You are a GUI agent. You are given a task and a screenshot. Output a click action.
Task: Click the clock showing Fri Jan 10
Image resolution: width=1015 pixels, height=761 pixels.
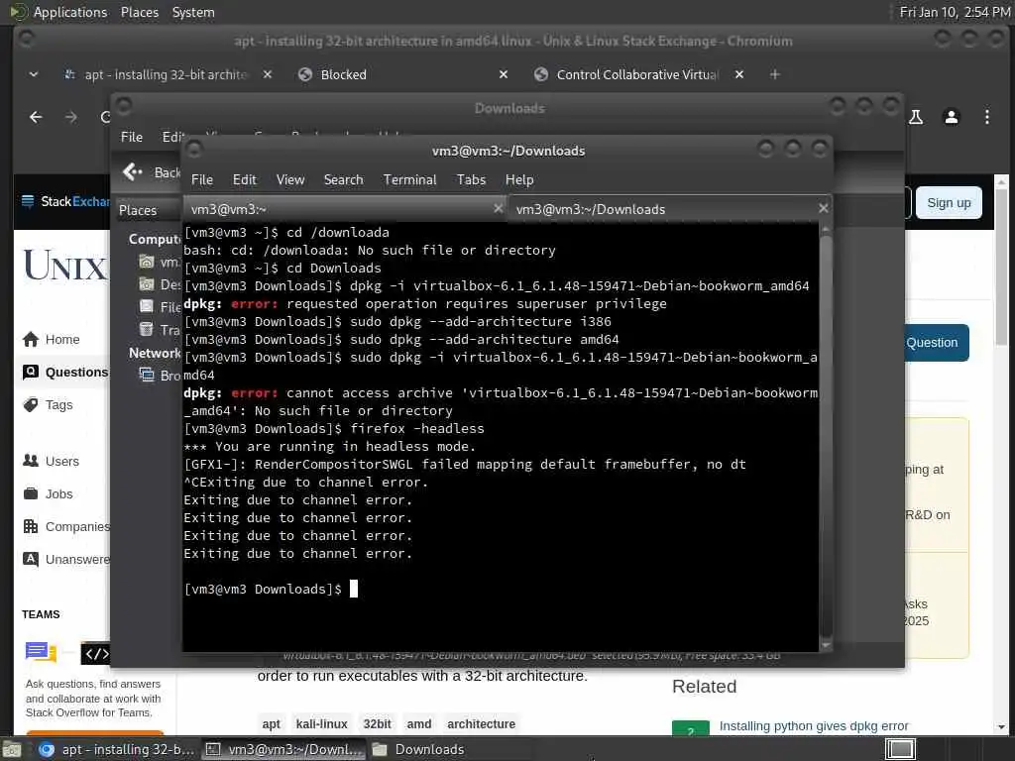point(955,12)
